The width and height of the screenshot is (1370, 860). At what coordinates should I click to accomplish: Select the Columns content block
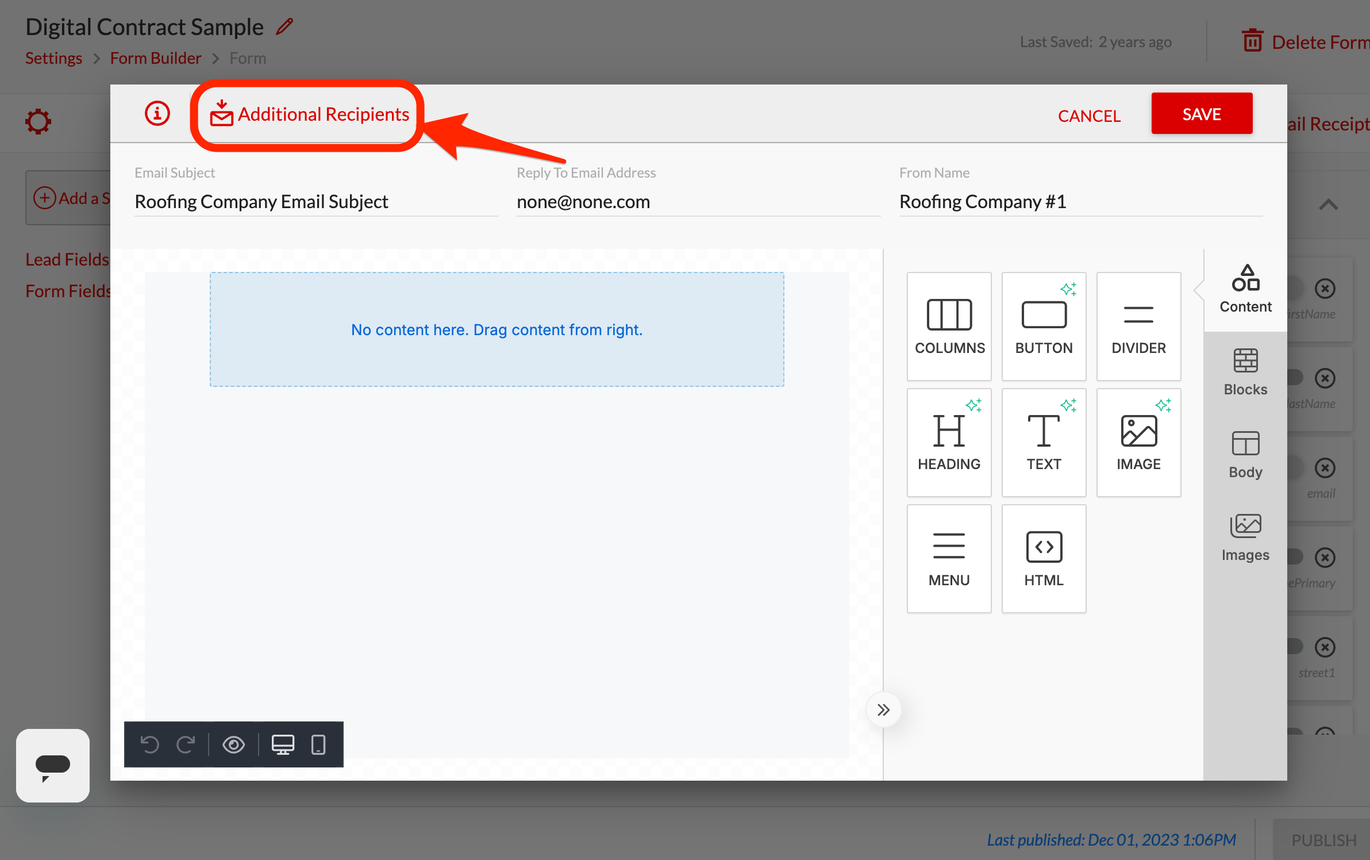pos(949,326)
